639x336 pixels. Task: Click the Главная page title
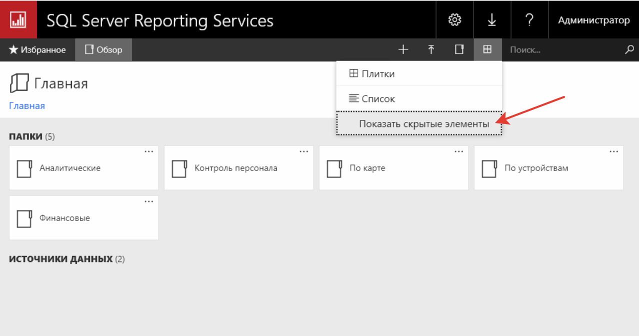[x=61, y=83]
